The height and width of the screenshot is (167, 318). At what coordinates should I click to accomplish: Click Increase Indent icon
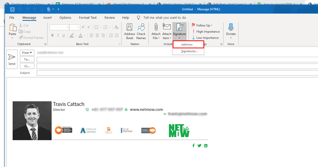pos(117,35)
